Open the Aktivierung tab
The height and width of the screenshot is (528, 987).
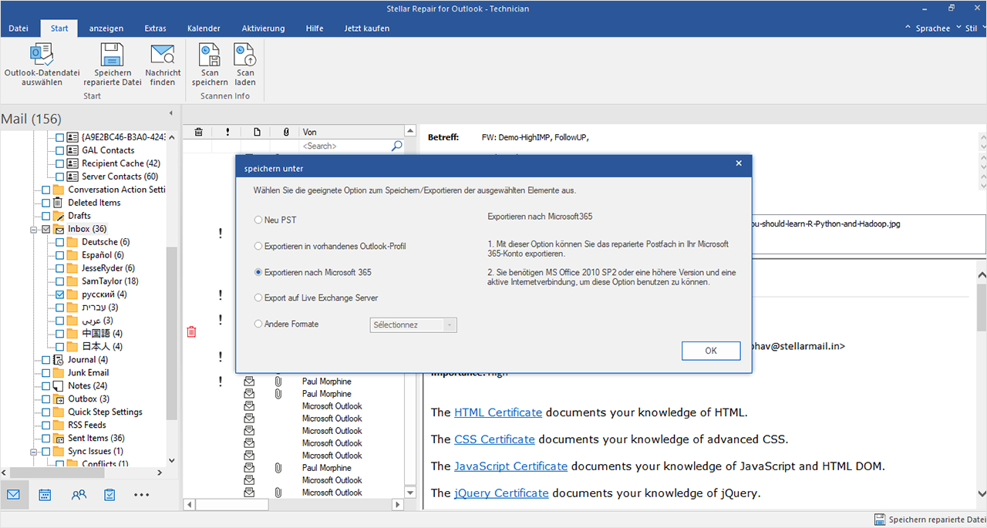[x=263, y=29]
